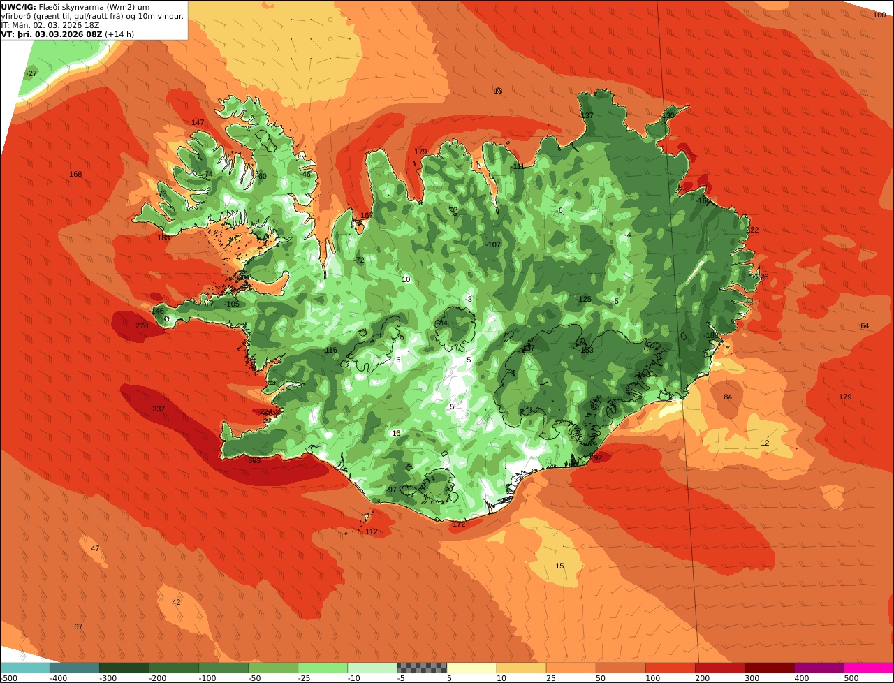Click the map value '226' on the coast

pyautogui.click(x=762, y=277)
